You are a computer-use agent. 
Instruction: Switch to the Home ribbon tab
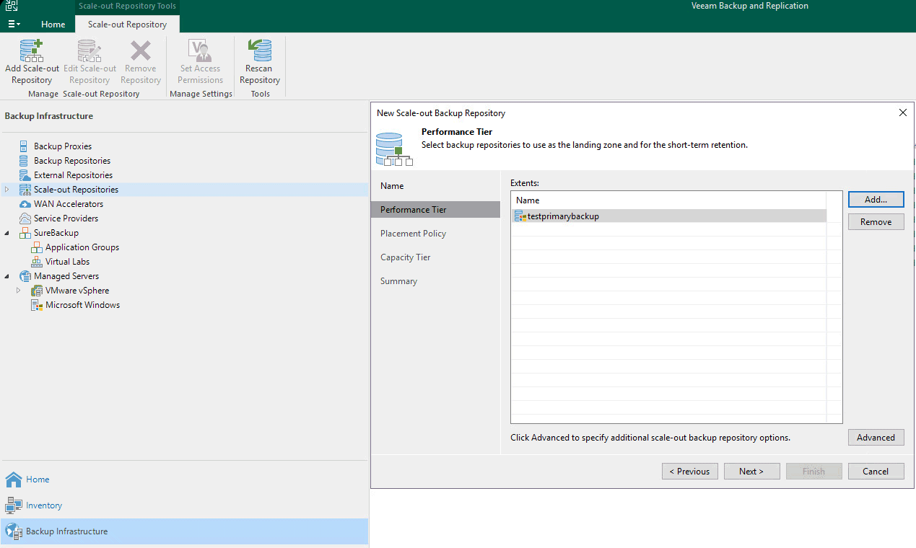[53, 24]
